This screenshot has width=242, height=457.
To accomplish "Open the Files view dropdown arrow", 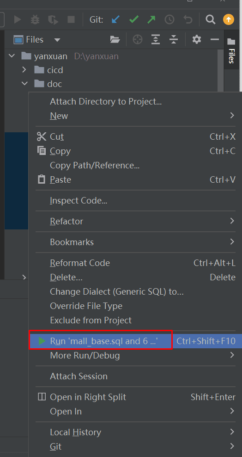I will point(57,40).
